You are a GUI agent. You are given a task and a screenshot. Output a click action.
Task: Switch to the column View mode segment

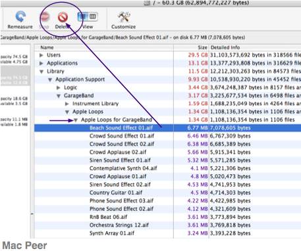pos(93,16)
